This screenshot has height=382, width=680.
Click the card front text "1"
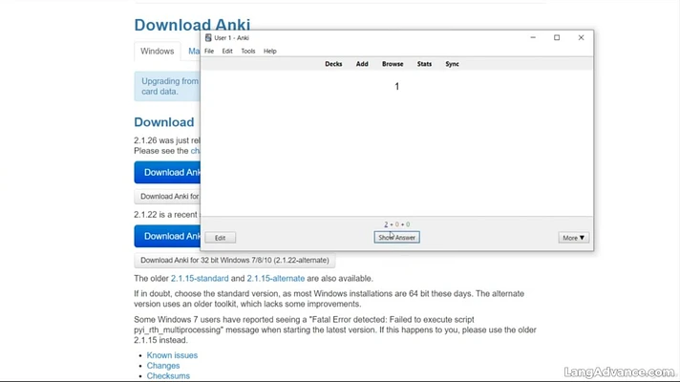tap(396, 87)
